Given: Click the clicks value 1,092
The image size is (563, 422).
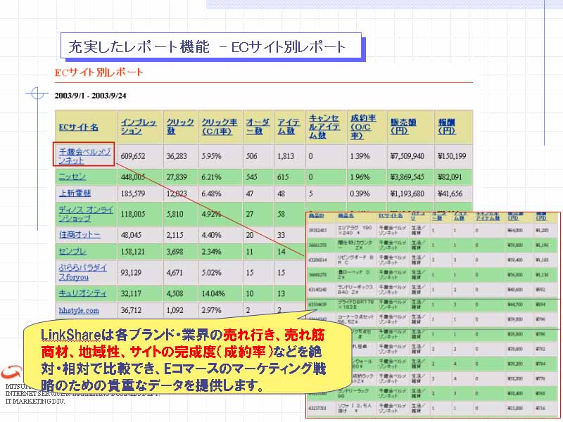Looking at the screenshot, I should (175, 310).
